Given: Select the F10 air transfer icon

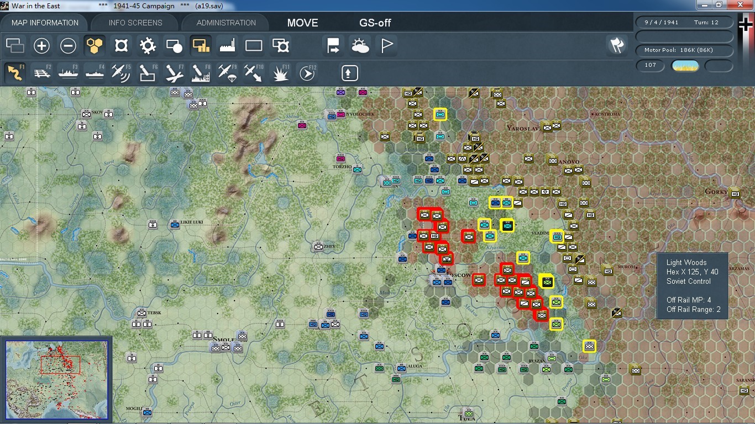Looking at the screenshot, I should click(254, 73).
